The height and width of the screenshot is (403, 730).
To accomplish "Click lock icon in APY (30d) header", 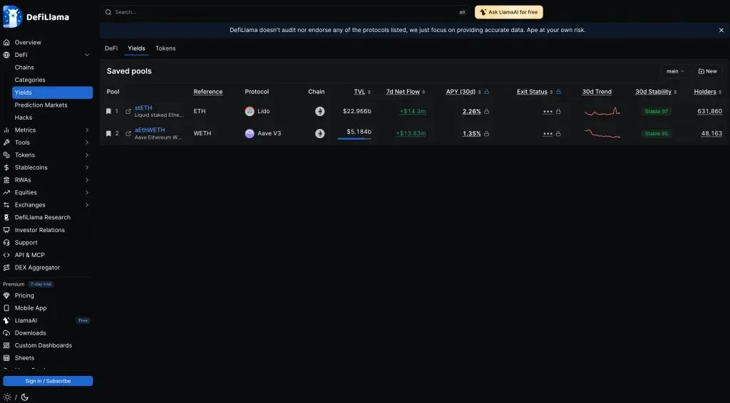I will (x=486, y=92).
